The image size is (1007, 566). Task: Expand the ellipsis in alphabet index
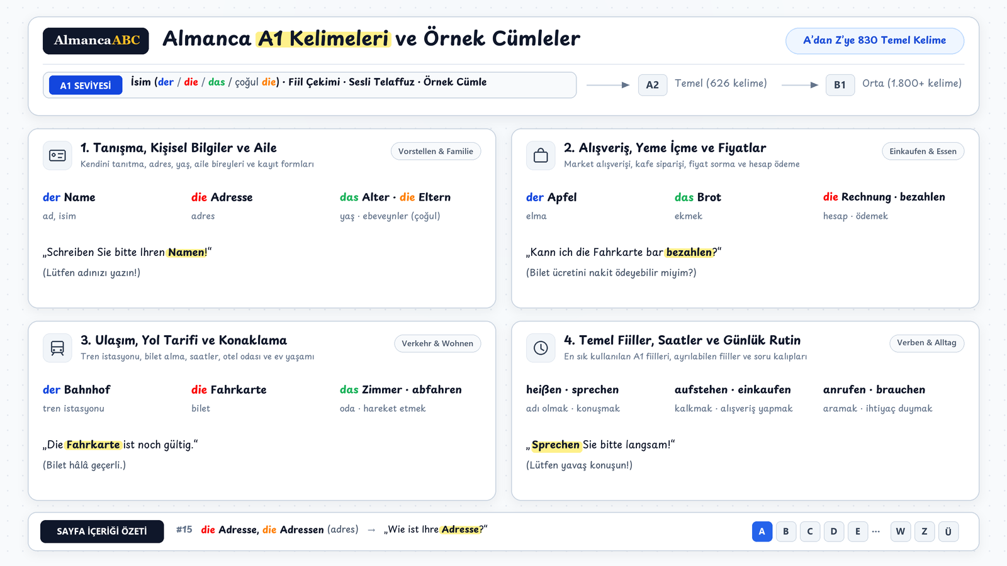click(x=876, y=531)
